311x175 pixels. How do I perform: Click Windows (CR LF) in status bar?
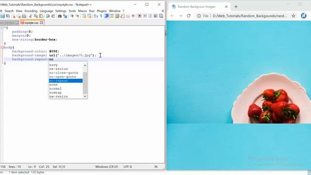tap(107, 167)
